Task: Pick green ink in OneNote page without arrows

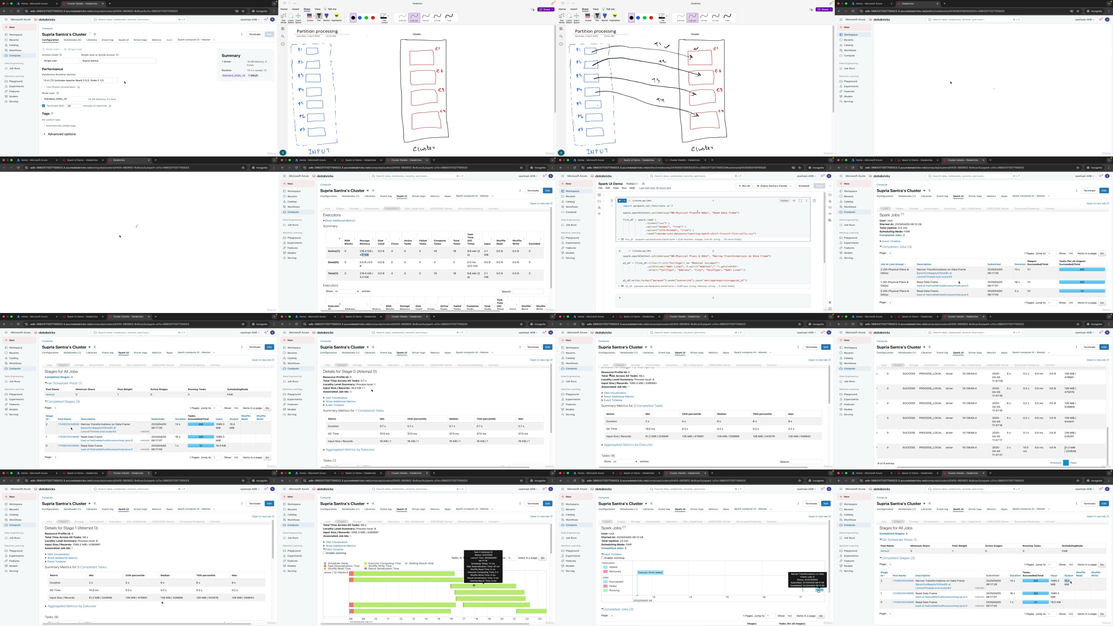Action: 366,18
